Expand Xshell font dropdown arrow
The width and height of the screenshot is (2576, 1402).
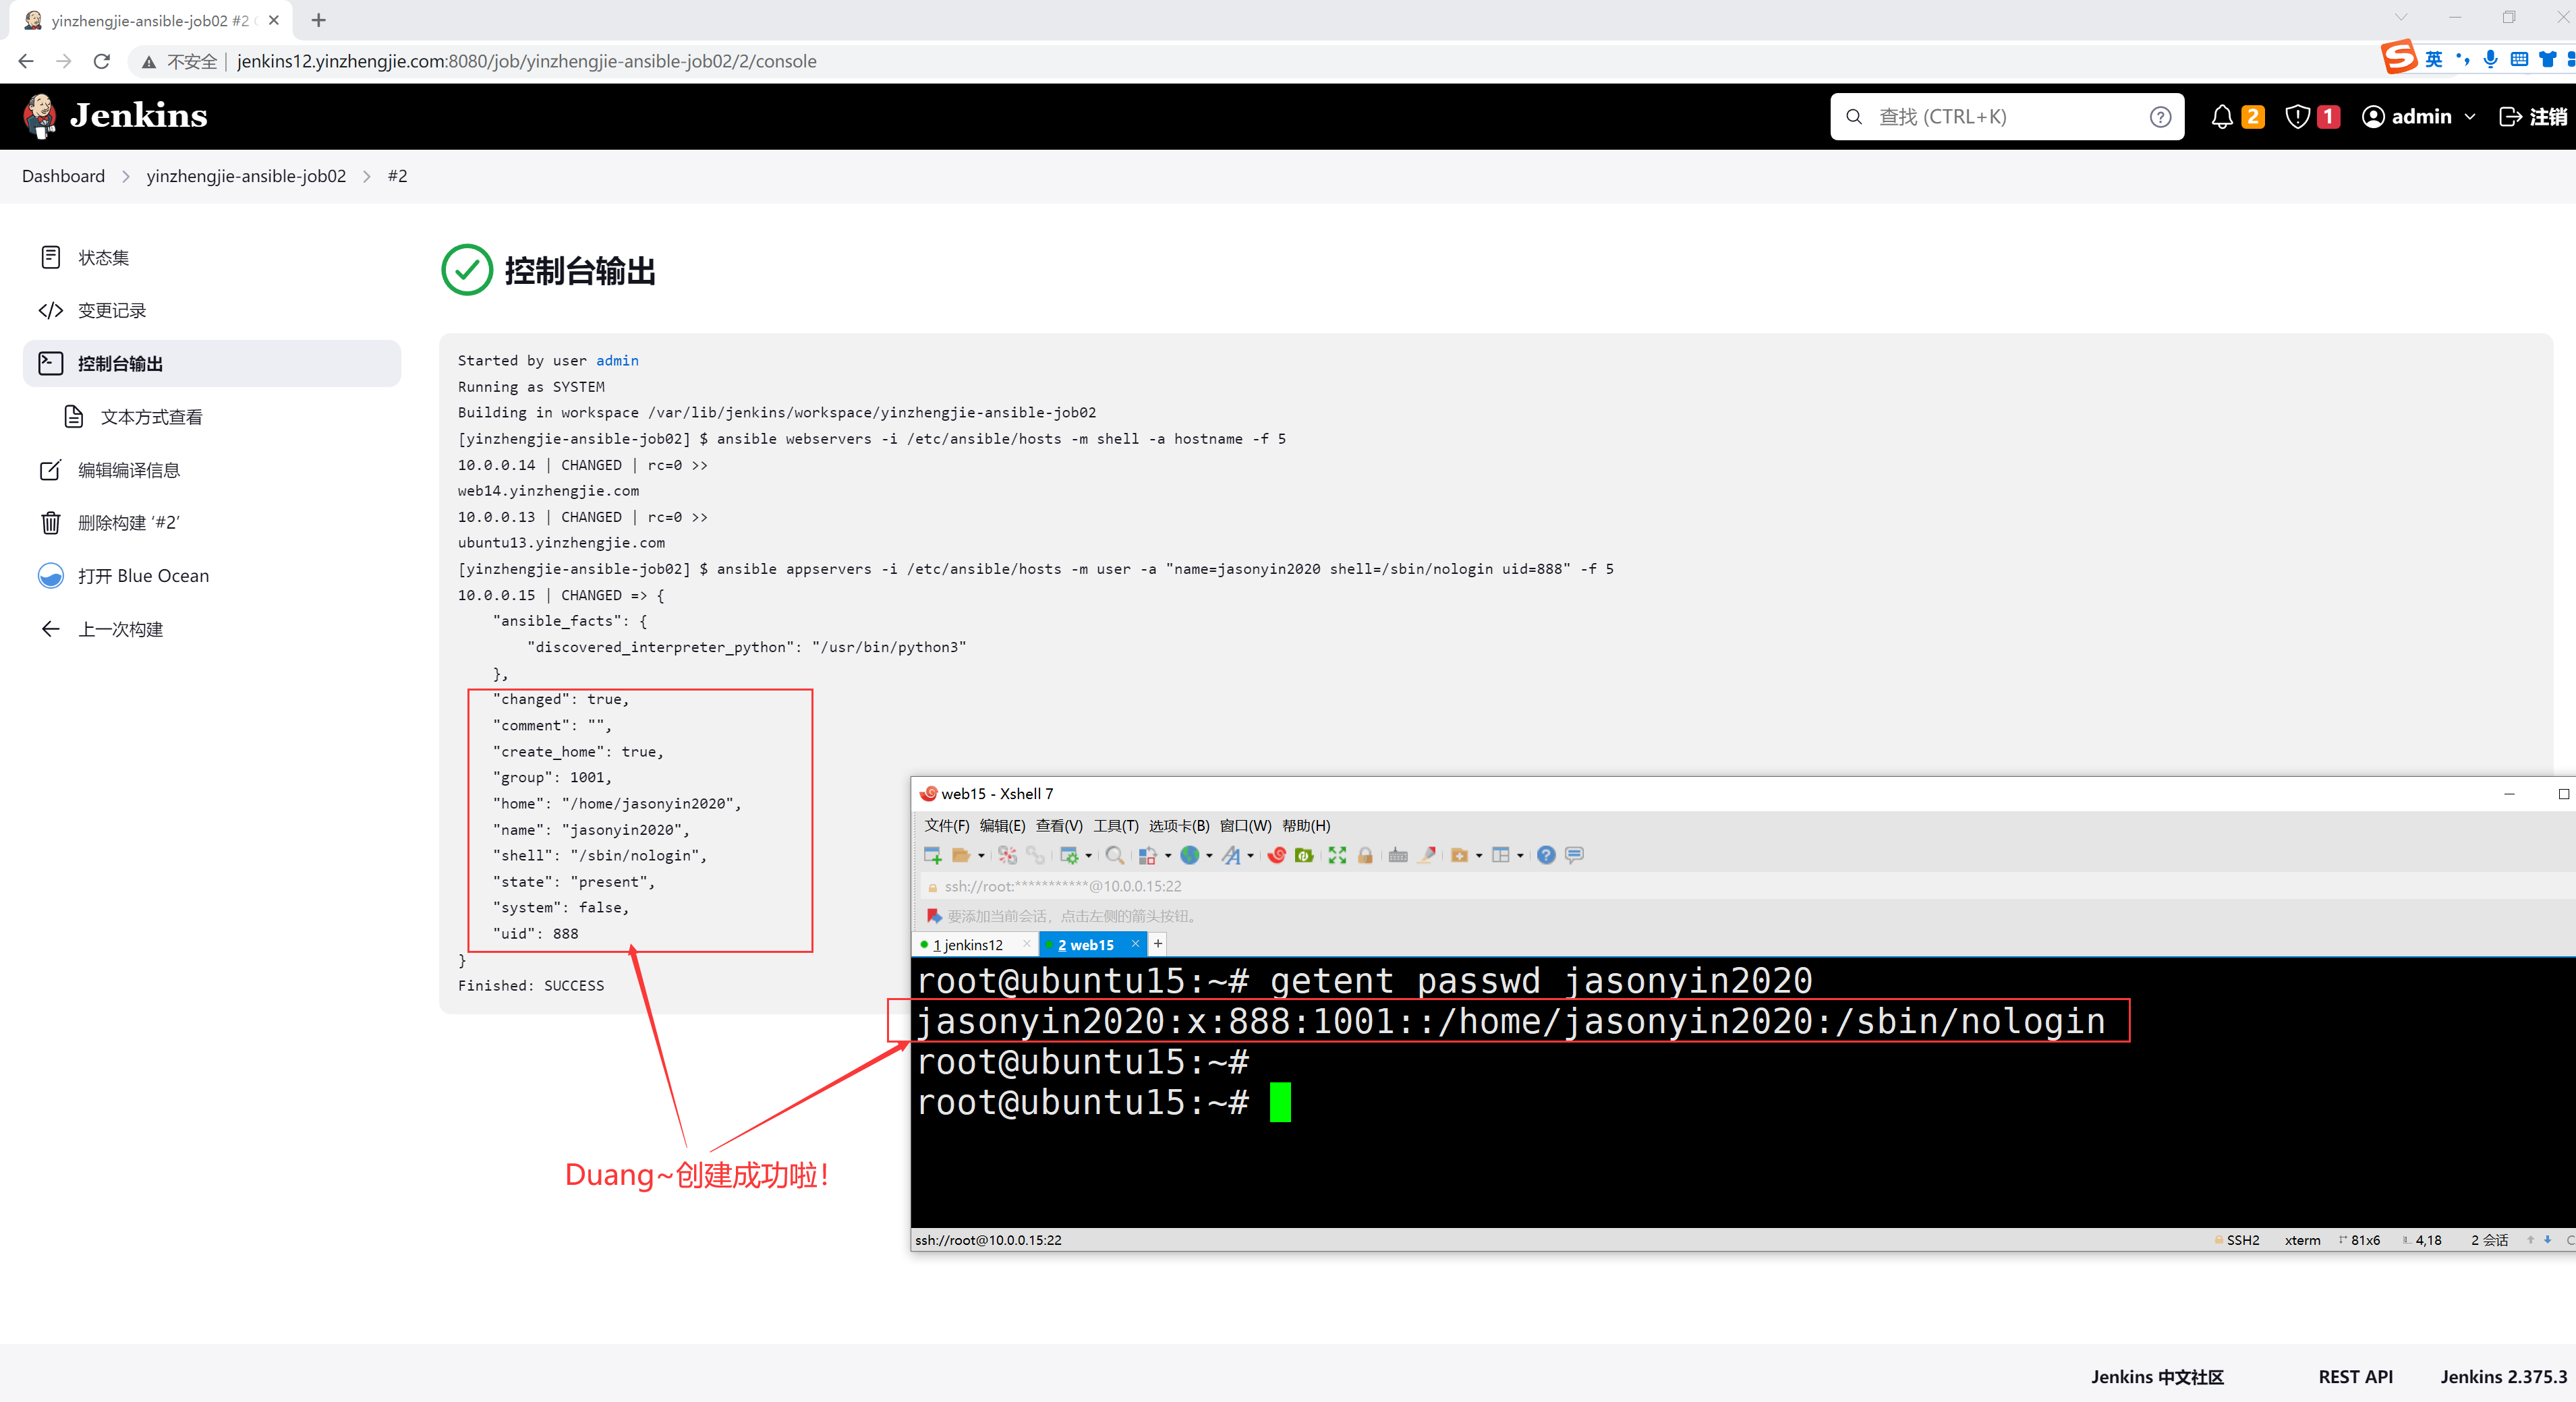(x=1251, y=856)
